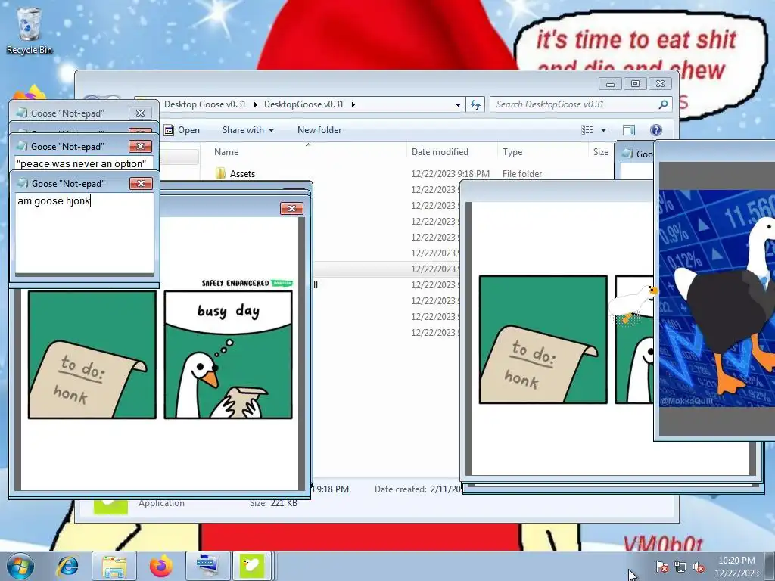Refresh the Explorer address bar location
The image size is (775, 581).
[475, 104]
